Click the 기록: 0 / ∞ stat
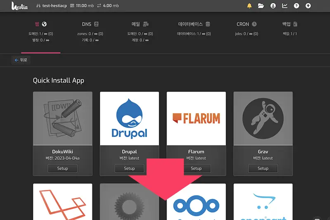The image size is (330, 220). click(x=90, y=40)
